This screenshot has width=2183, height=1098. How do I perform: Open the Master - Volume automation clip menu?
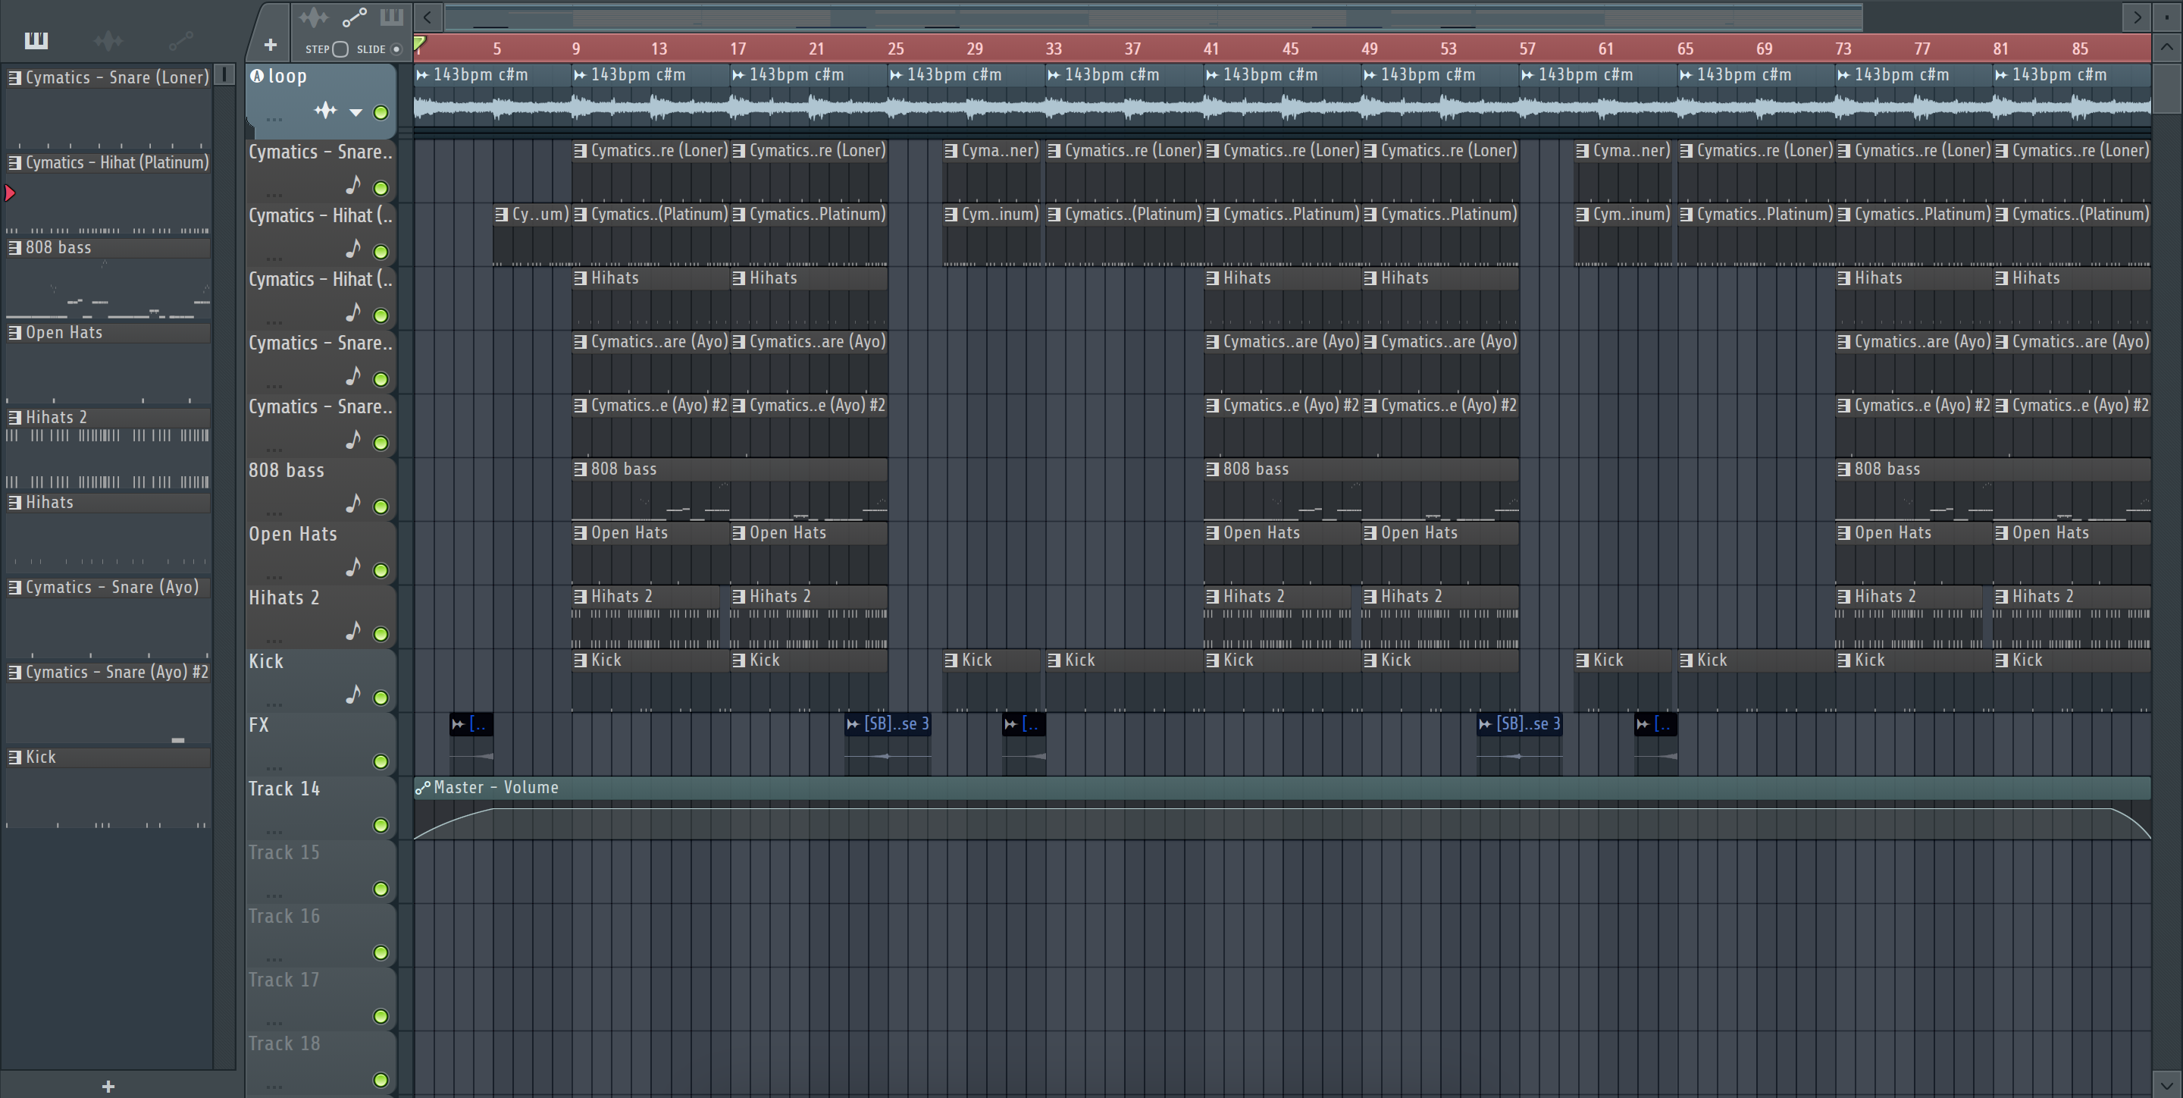(422, 787)
